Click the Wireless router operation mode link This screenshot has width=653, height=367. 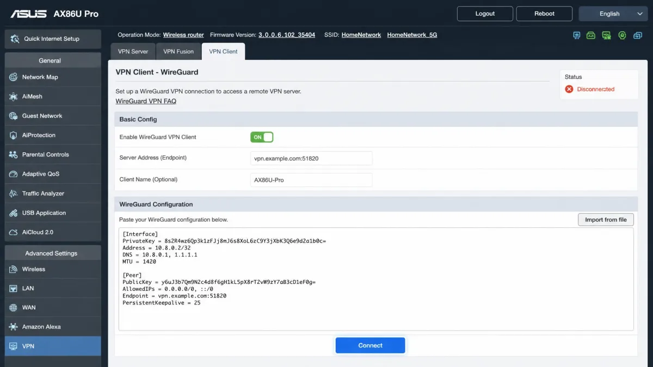point(183,35)
